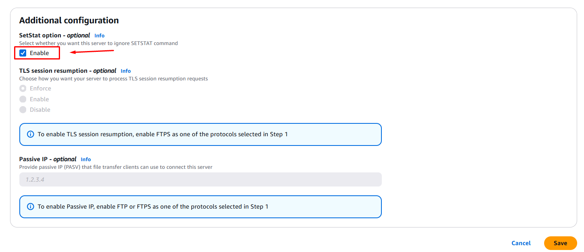Click the Additional configuration heading
584x252 pixels.
point(69,20)
